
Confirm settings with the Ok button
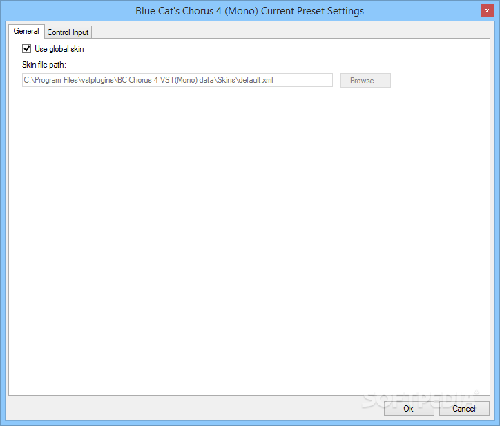(x=408, y=409)
